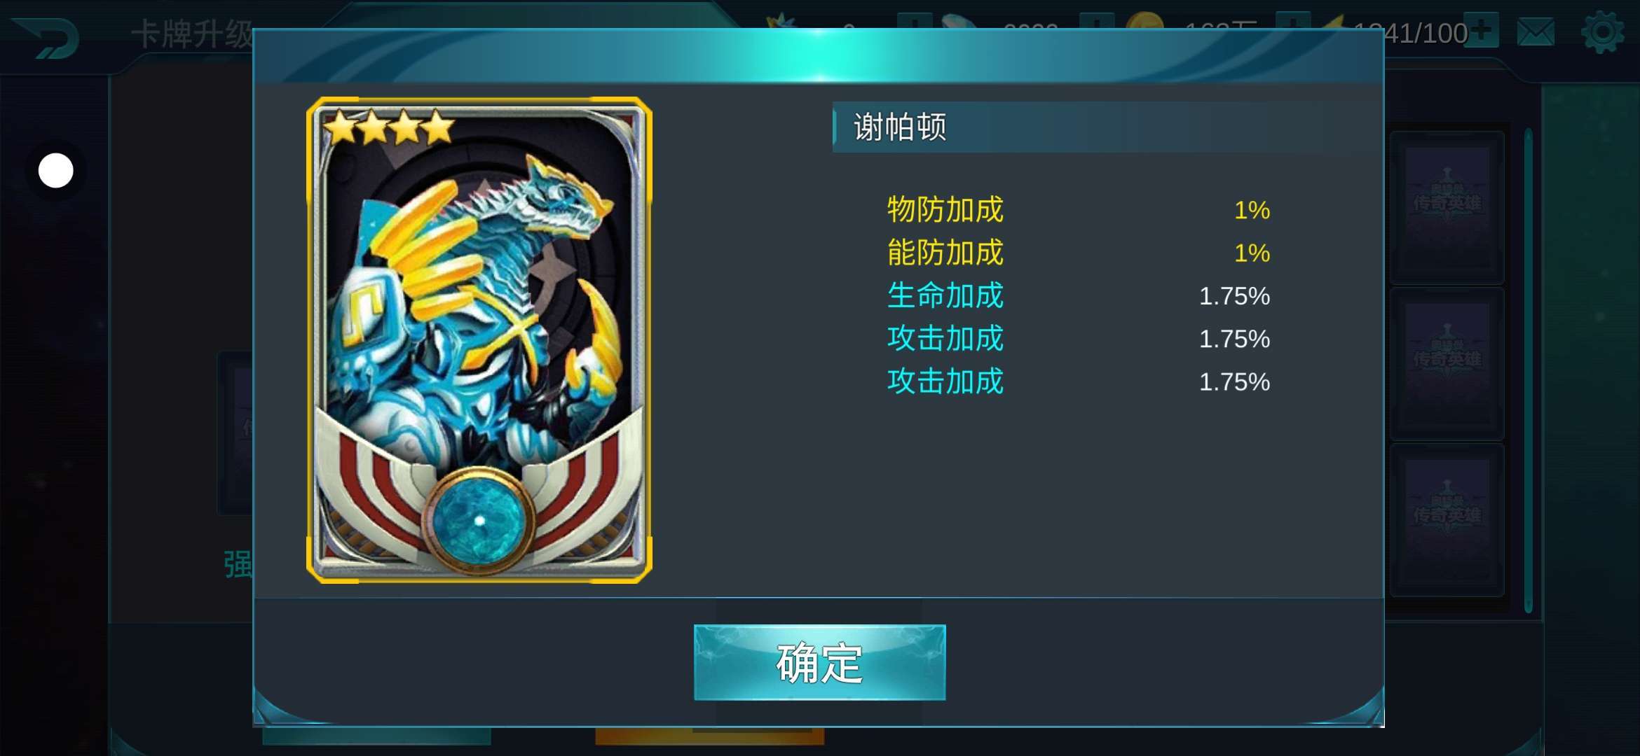
Task: Tap the 生命加成 stat row
Action: [1079, 295]
